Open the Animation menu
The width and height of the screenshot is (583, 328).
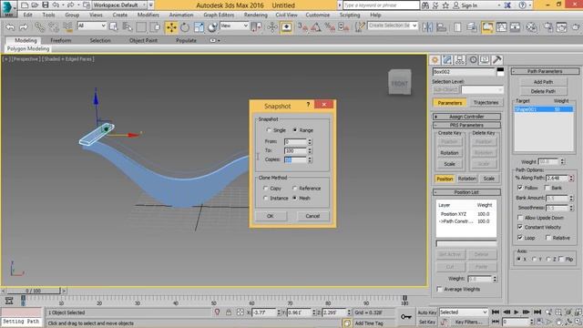[181, 15]
